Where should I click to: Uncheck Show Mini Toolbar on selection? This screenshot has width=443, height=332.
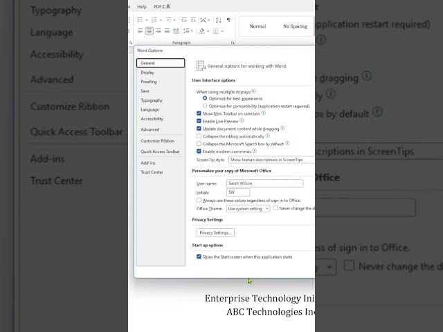[x=199, y=113]
